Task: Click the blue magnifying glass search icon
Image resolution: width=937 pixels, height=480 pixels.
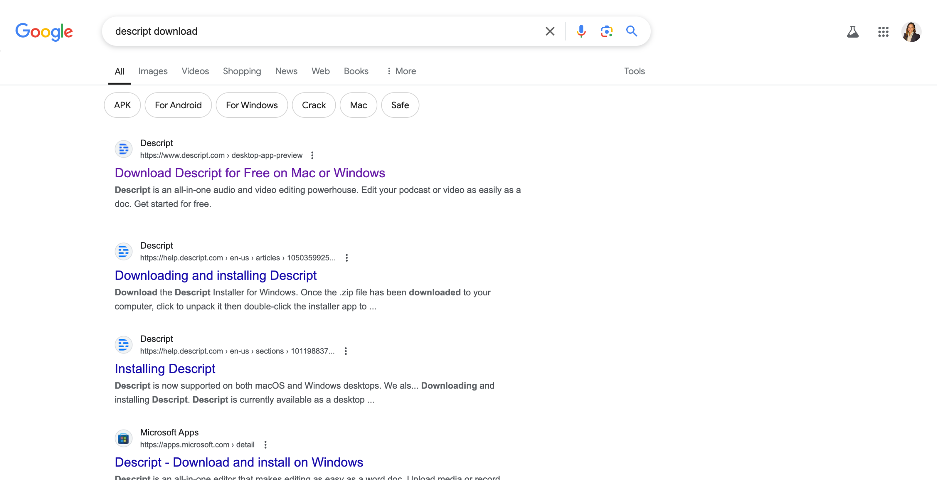Action: coord(631,31)
